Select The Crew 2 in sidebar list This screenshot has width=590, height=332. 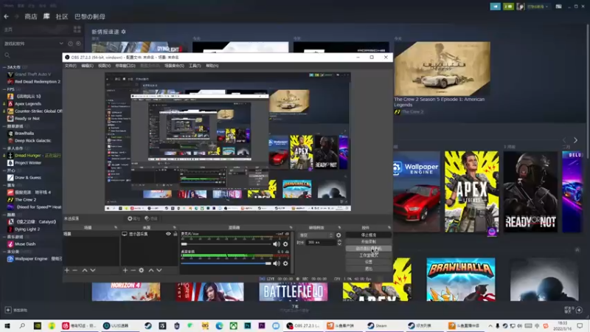[x=26, y=199]
